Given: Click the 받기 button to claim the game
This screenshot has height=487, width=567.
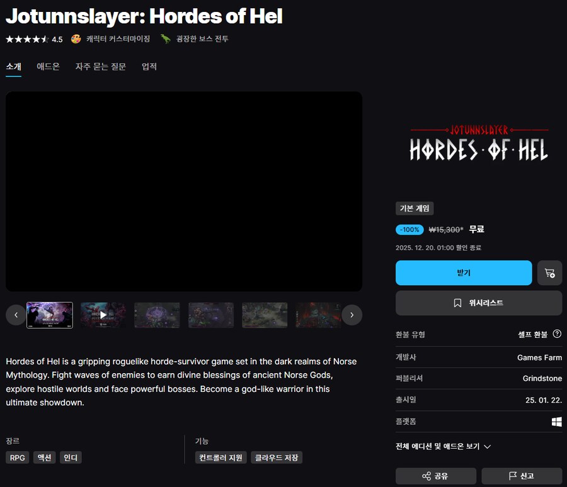Looking at the screenshot, I should 464,273.
